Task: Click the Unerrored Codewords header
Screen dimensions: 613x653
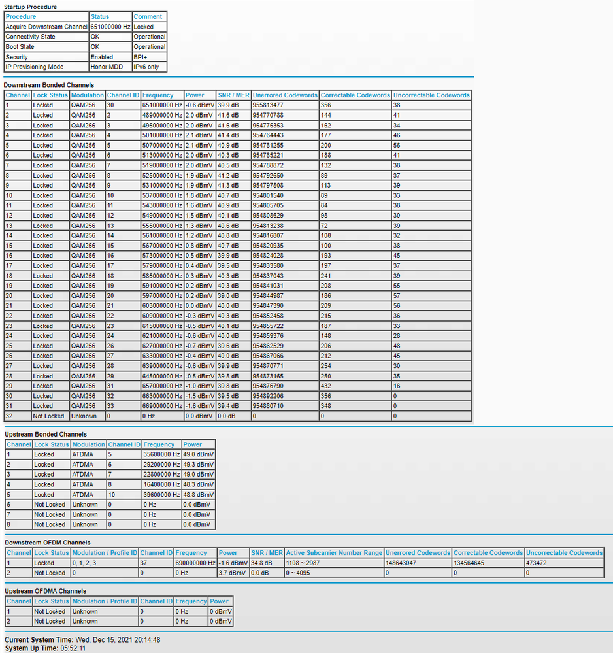Action: pos(285,95)
